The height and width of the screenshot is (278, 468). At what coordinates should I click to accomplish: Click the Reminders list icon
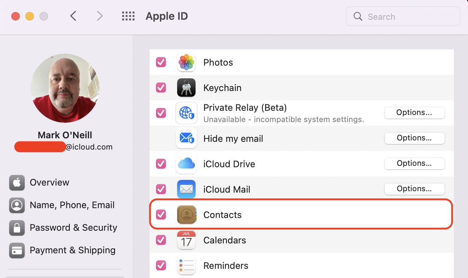point(186,266)
